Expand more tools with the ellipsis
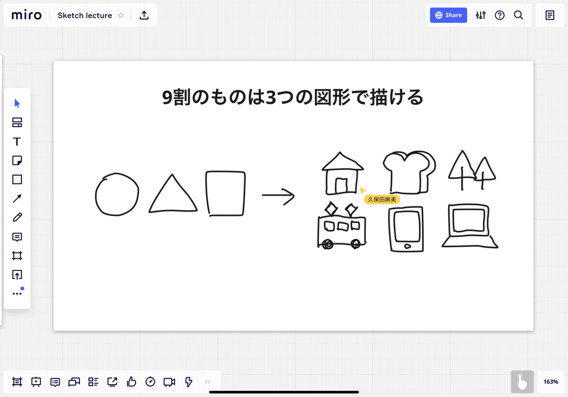This screenshot has height=397, width=568. tap(17, 292)
